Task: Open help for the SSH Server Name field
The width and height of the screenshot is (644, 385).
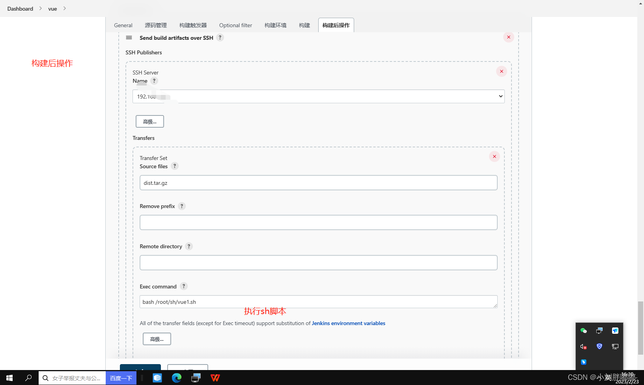Action: (154, 80)
